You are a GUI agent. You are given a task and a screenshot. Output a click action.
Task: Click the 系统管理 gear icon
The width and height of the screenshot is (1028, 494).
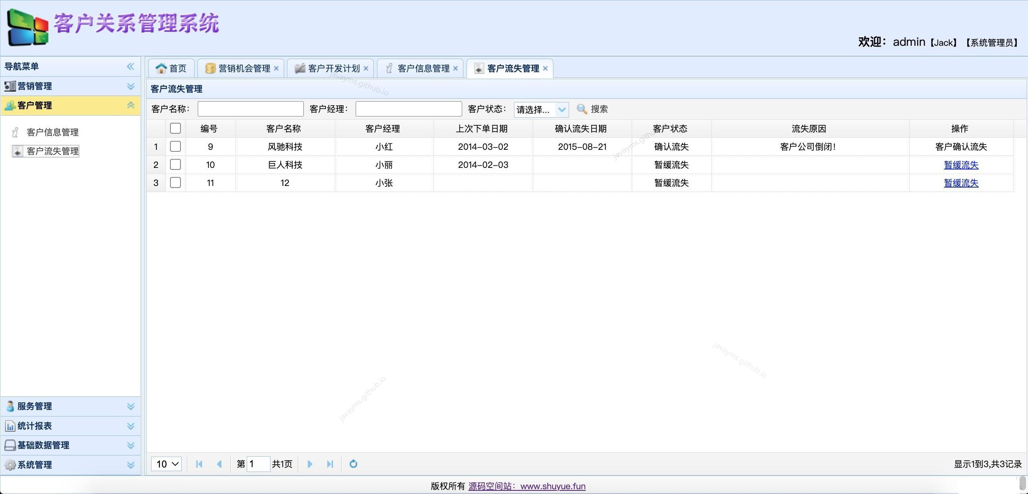tap(9, 465)
